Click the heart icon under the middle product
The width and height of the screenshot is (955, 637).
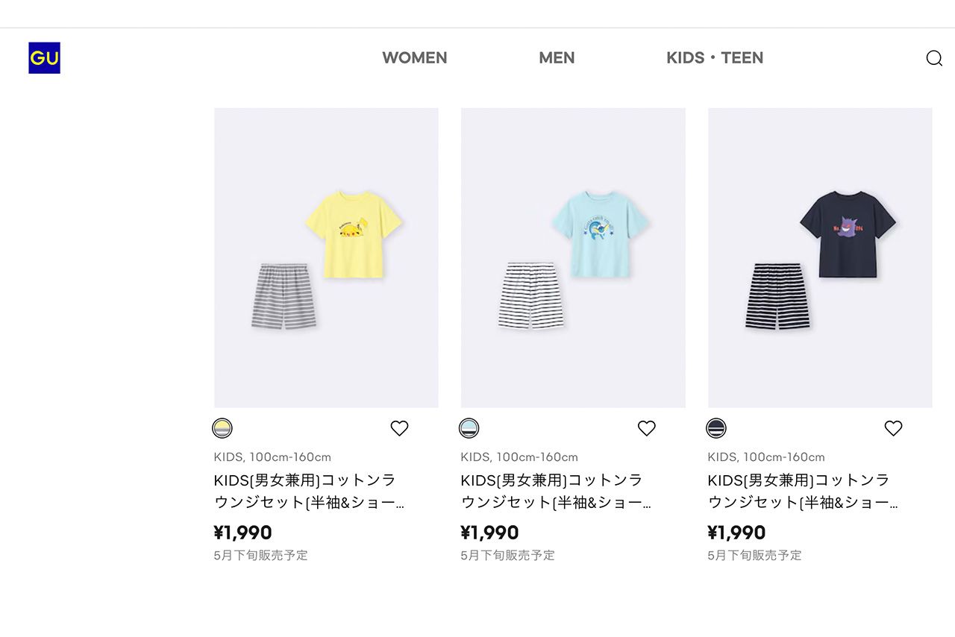click(x=646, y=428)
